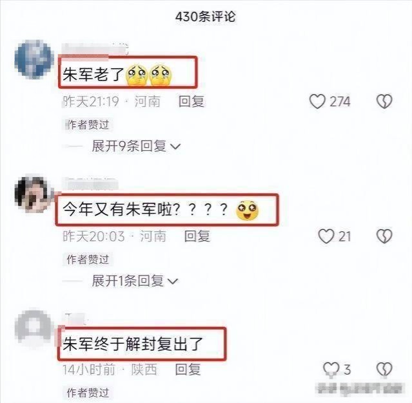This screenshot has height=403, width=412.
Task: Open the second commenter's blurred username
Action: (90, 183)
